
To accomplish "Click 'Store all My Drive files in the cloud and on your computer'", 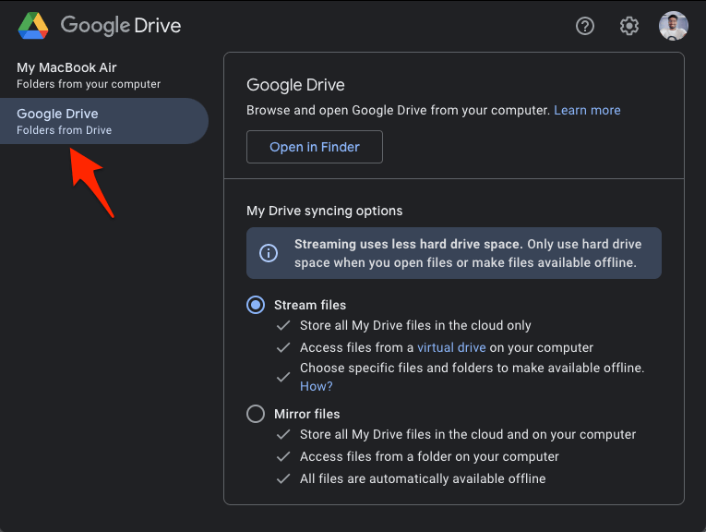I will 468,434.
